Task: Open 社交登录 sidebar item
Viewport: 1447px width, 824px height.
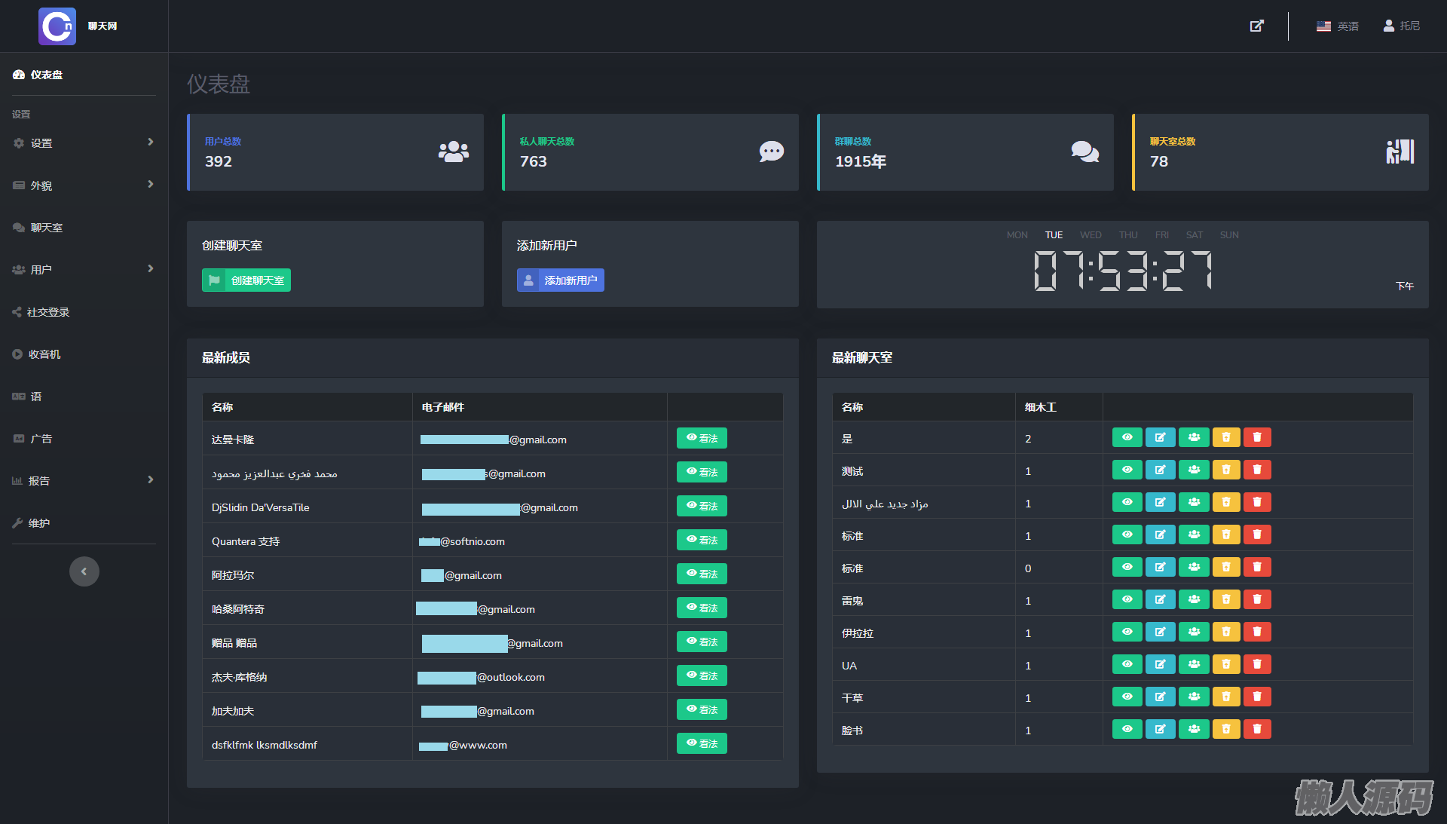Action: [x=48, y=312]
